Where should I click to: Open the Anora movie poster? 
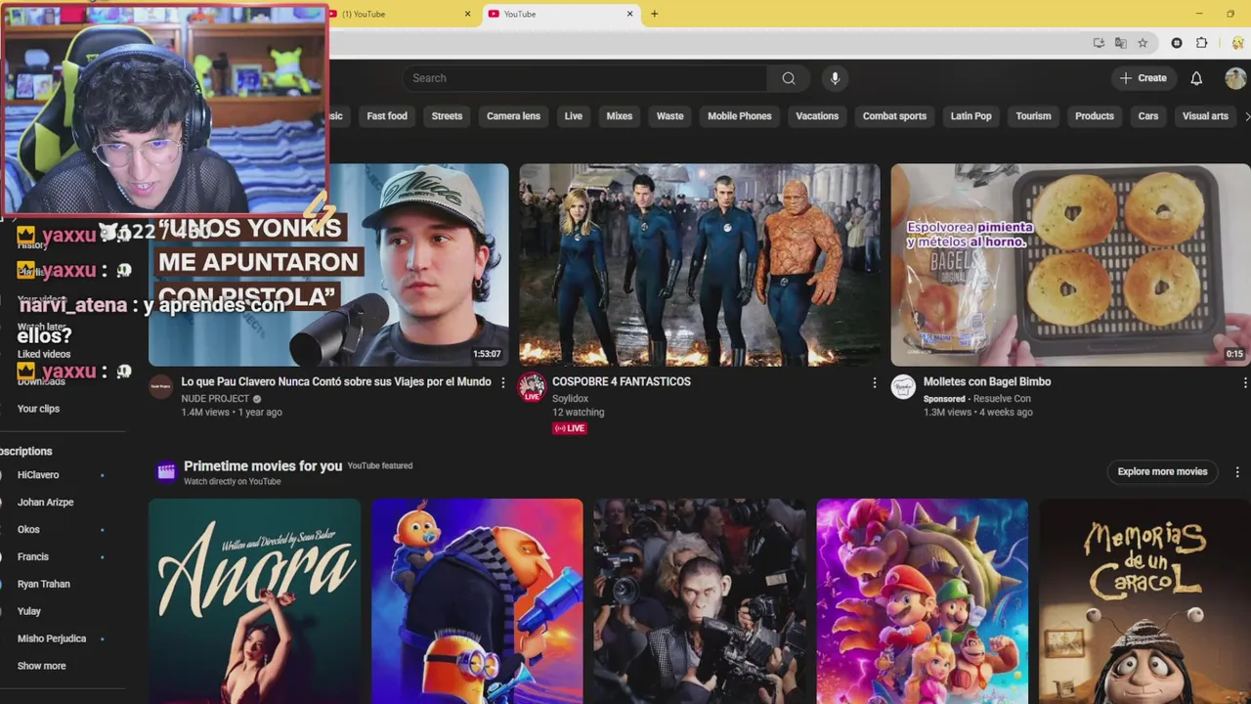click(x=255, y=601)
